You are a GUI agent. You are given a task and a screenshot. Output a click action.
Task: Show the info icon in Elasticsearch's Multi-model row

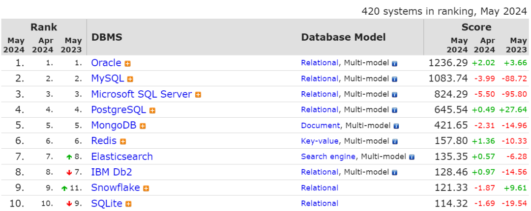point(412,157)
